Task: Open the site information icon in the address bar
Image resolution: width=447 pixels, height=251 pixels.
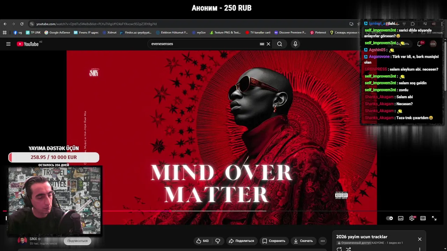Action: tap(32, 24)
